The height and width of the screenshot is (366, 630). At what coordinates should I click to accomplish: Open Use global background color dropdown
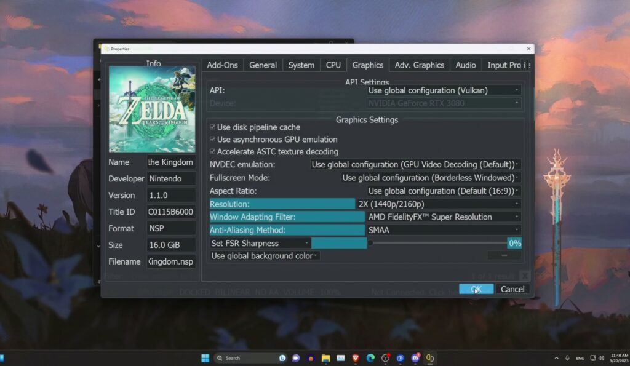pos(265,256)
